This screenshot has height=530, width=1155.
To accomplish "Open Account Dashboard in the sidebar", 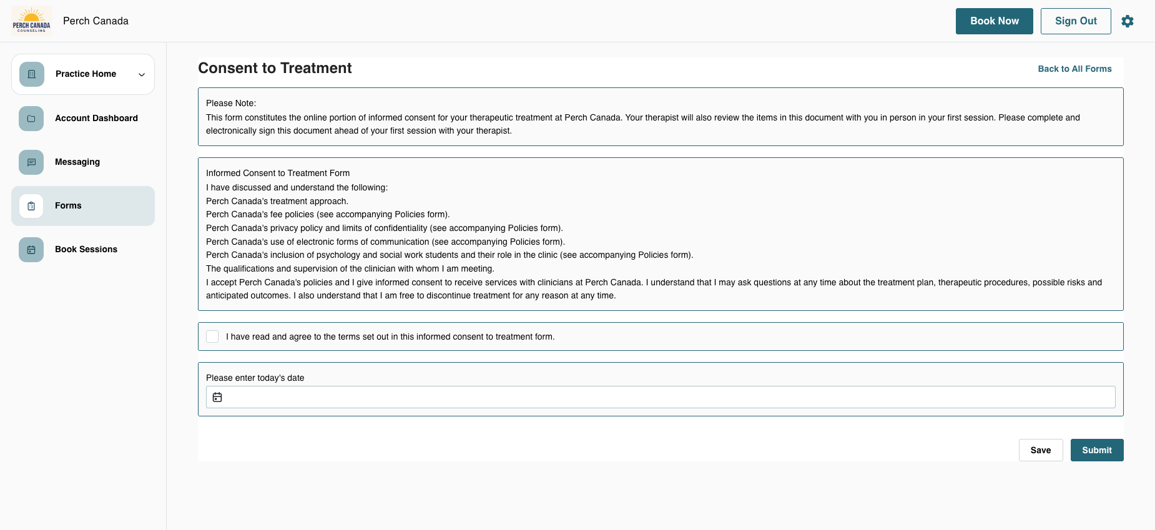I will pos(83,119).
